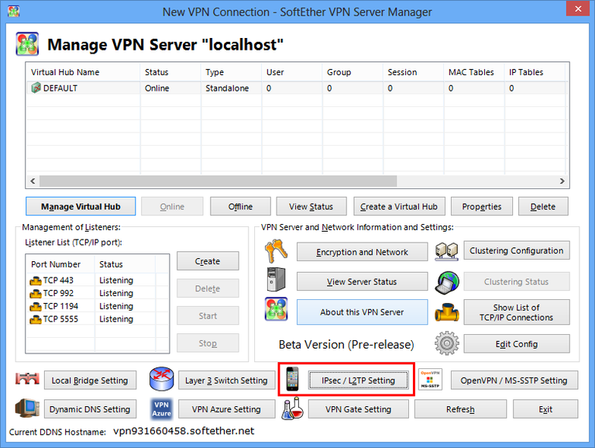Open Local Bridge Setting

(x=90, y=380)
